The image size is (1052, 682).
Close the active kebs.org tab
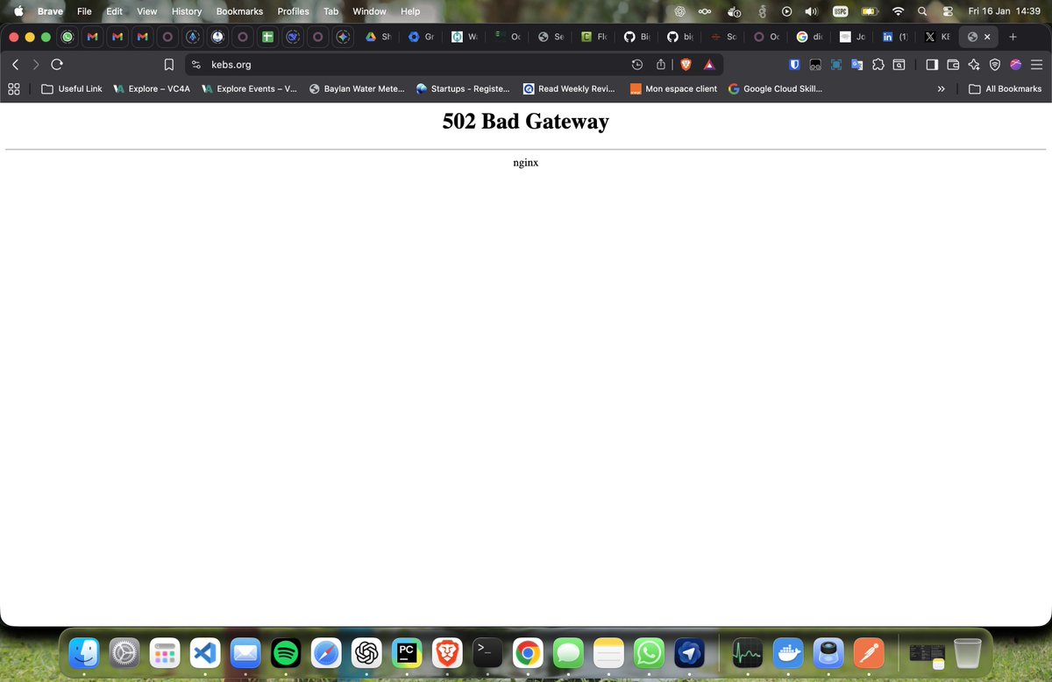point(987,37)
